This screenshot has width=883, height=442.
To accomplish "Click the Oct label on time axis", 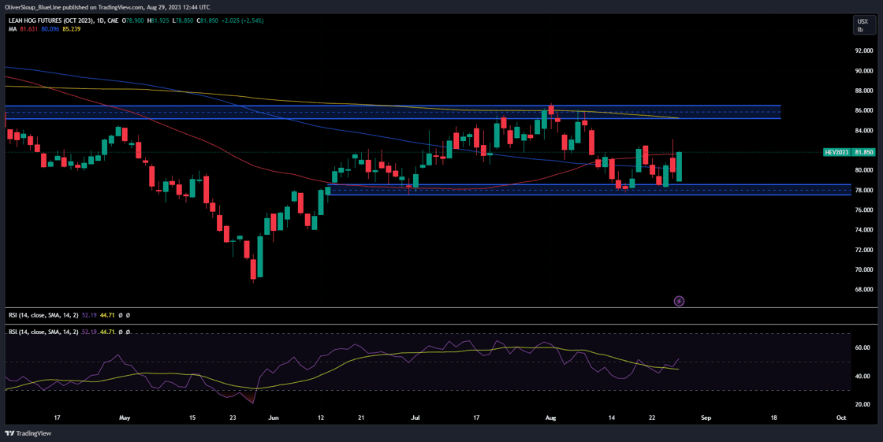I will pos(841,418).
